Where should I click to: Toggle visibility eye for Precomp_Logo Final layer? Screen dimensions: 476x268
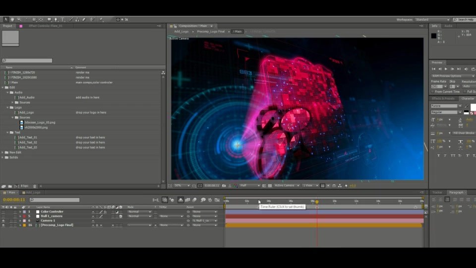pos(3,225)
